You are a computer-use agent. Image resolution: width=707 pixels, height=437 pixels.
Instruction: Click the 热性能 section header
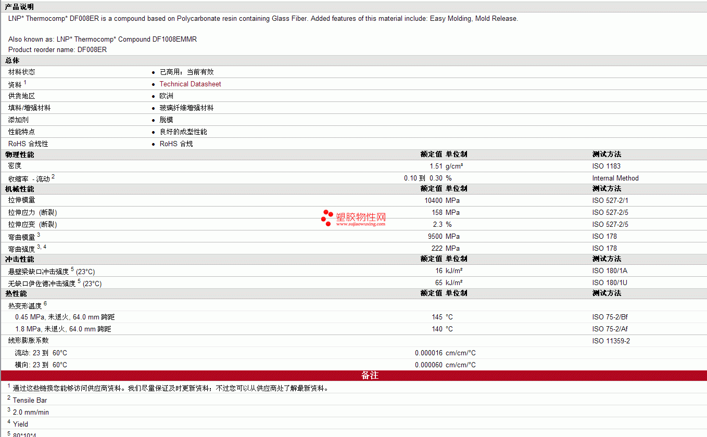(x=16, y=293)
